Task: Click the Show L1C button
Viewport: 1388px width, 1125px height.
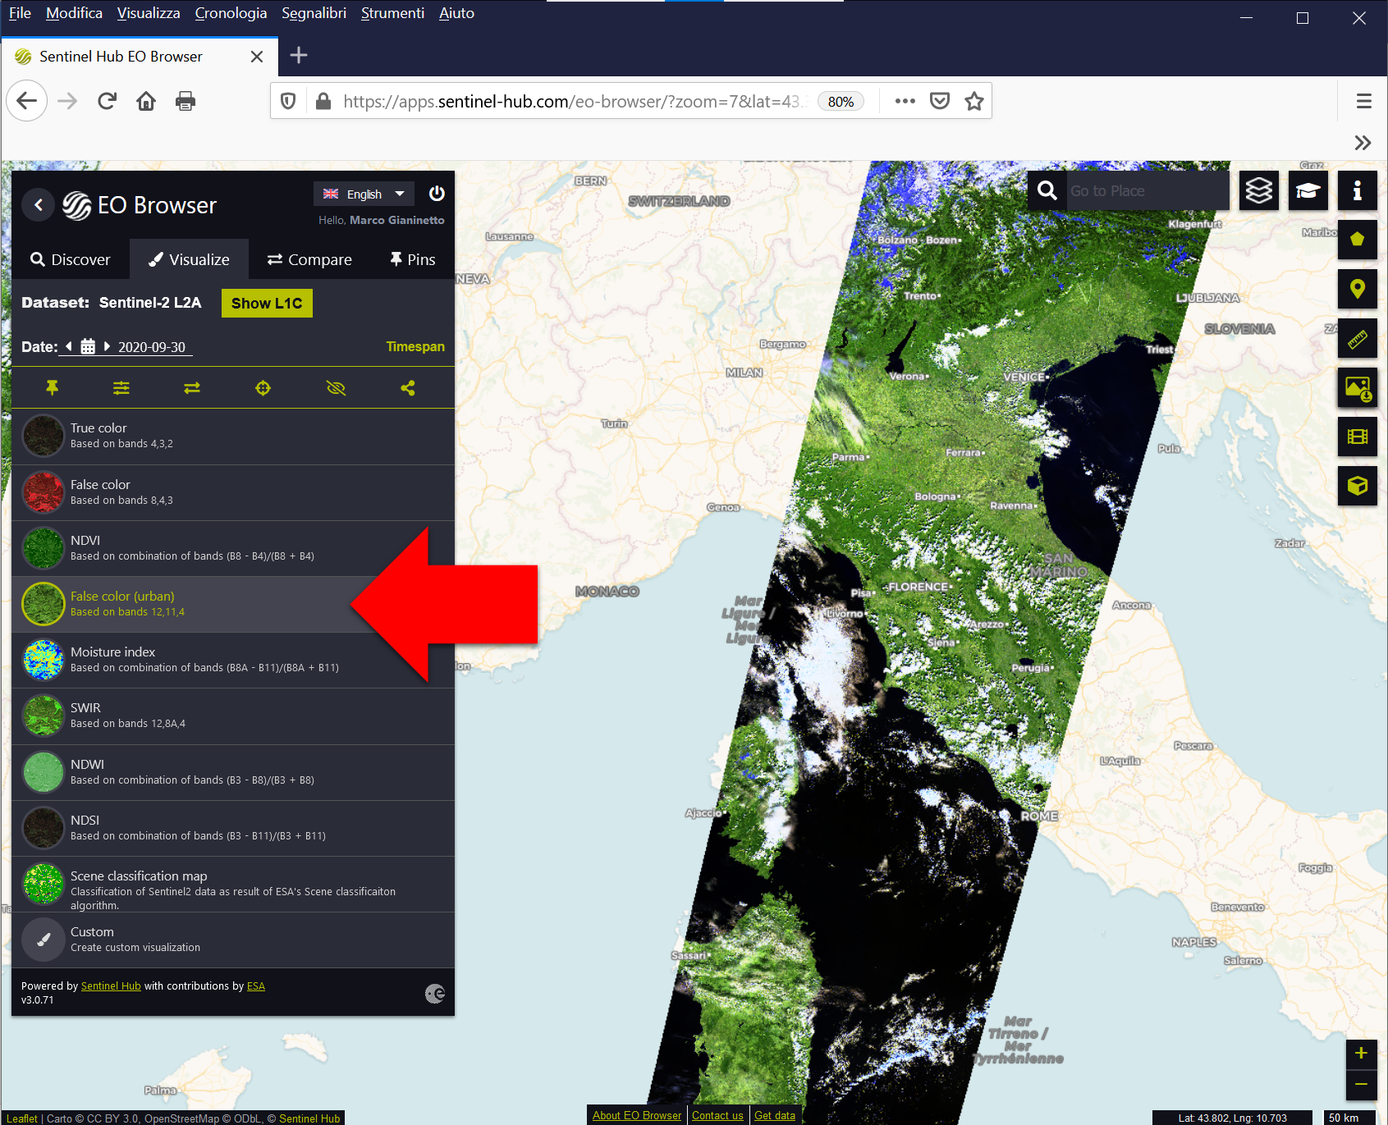Action: point(267,303)
